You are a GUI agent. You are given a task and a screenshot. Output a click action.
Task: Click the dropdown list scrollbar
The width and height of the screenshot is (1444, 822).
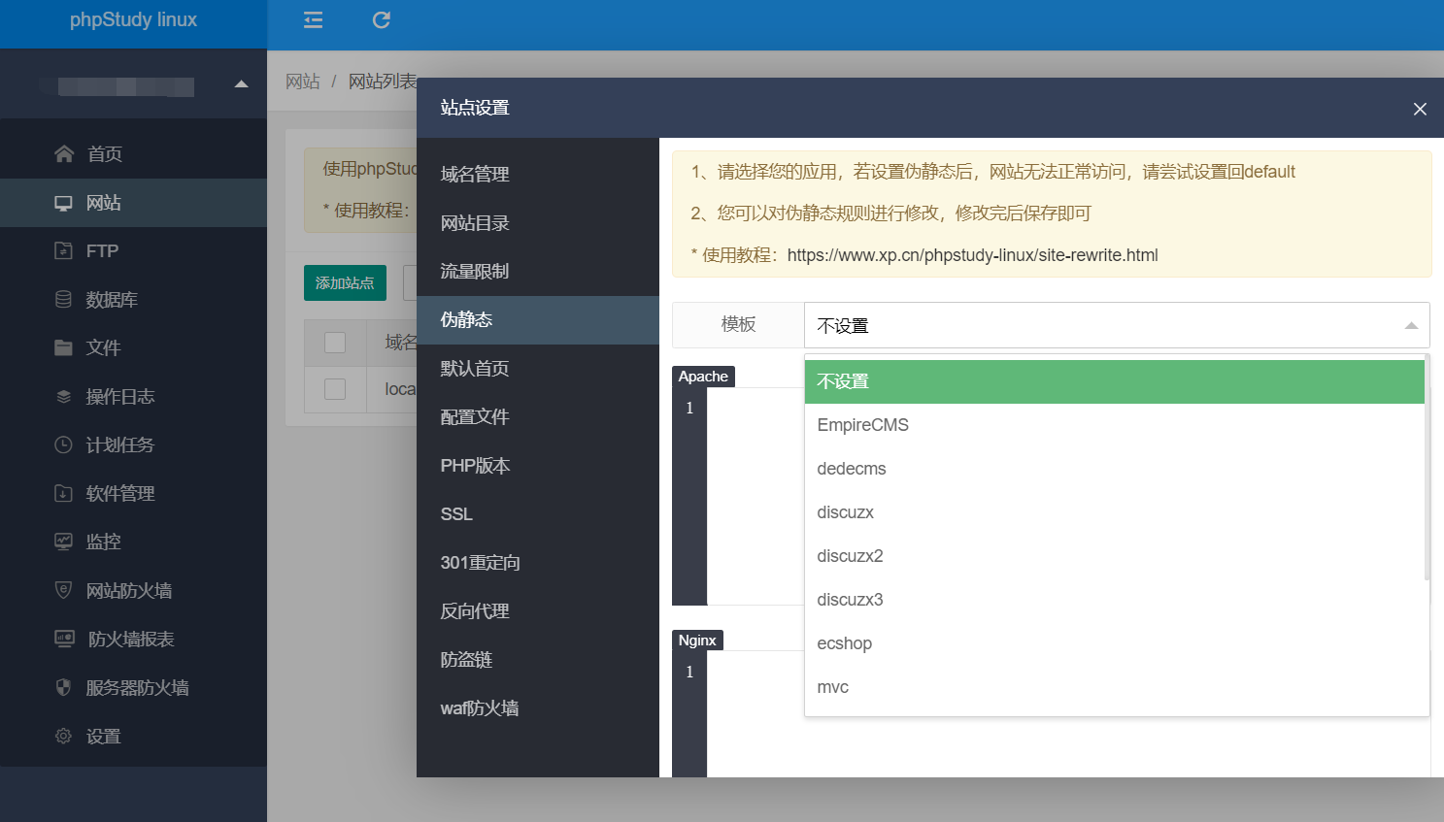point(1427,466)
